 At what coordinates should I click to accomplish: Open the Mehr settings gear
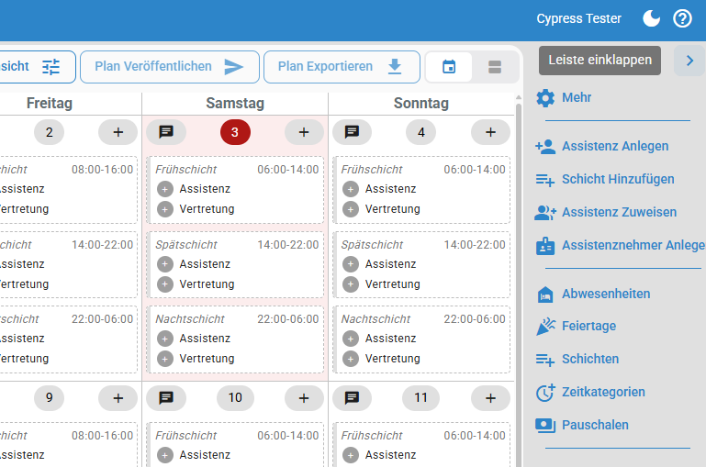(564, 97)
